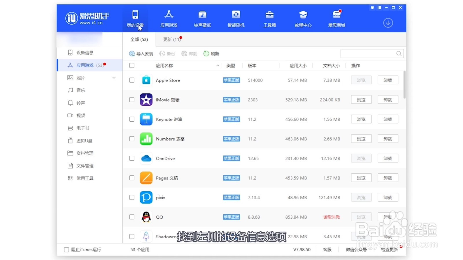Check the iMovie 剪辑 row checkbox
Image resolution: width=463 pixels, height=260 pixels.
(132, 100)
